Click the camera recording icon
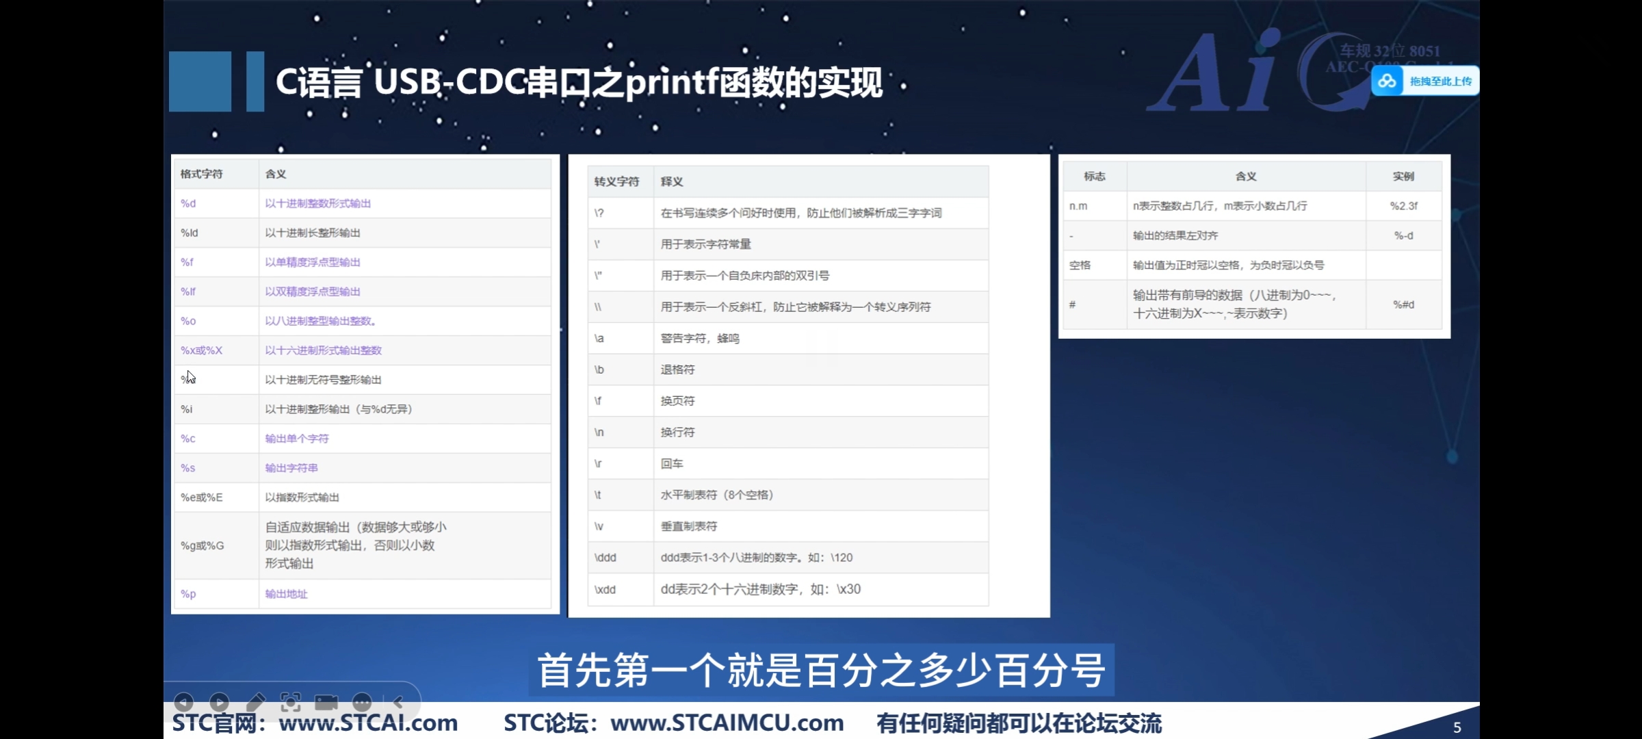Screen dimensions: 1642x739 pyautogui.click(x=326, y=702)
